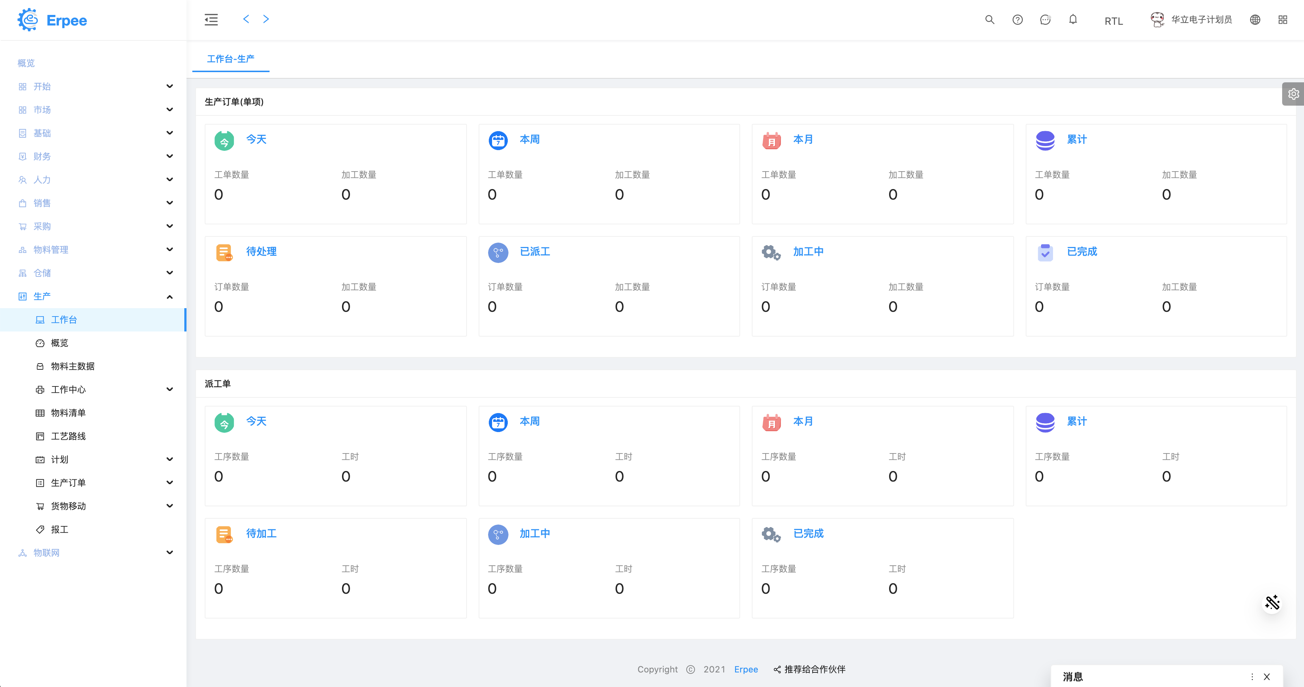Open the notifications bell
This screenshot has width=1304, height=687.
1073,20
